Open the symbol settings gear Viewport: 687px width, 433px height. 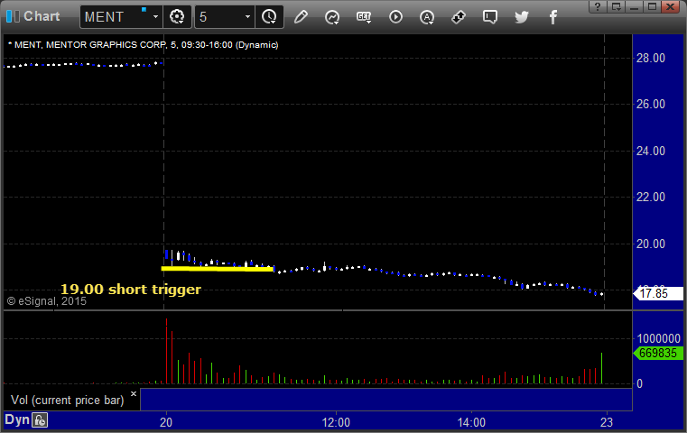[x=177, y=17]
